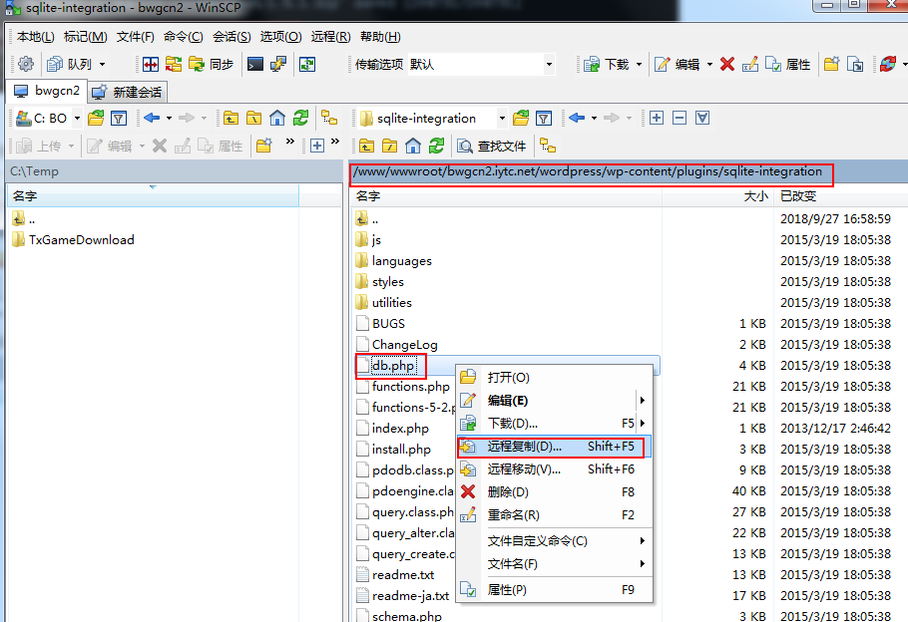The height and width of the screenshot is (622, 908).
Task: Expand the Download (下载) dropdown arrow
Action: point(639,64)
